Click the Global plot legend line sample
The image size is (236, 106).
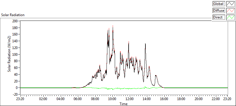231,4
